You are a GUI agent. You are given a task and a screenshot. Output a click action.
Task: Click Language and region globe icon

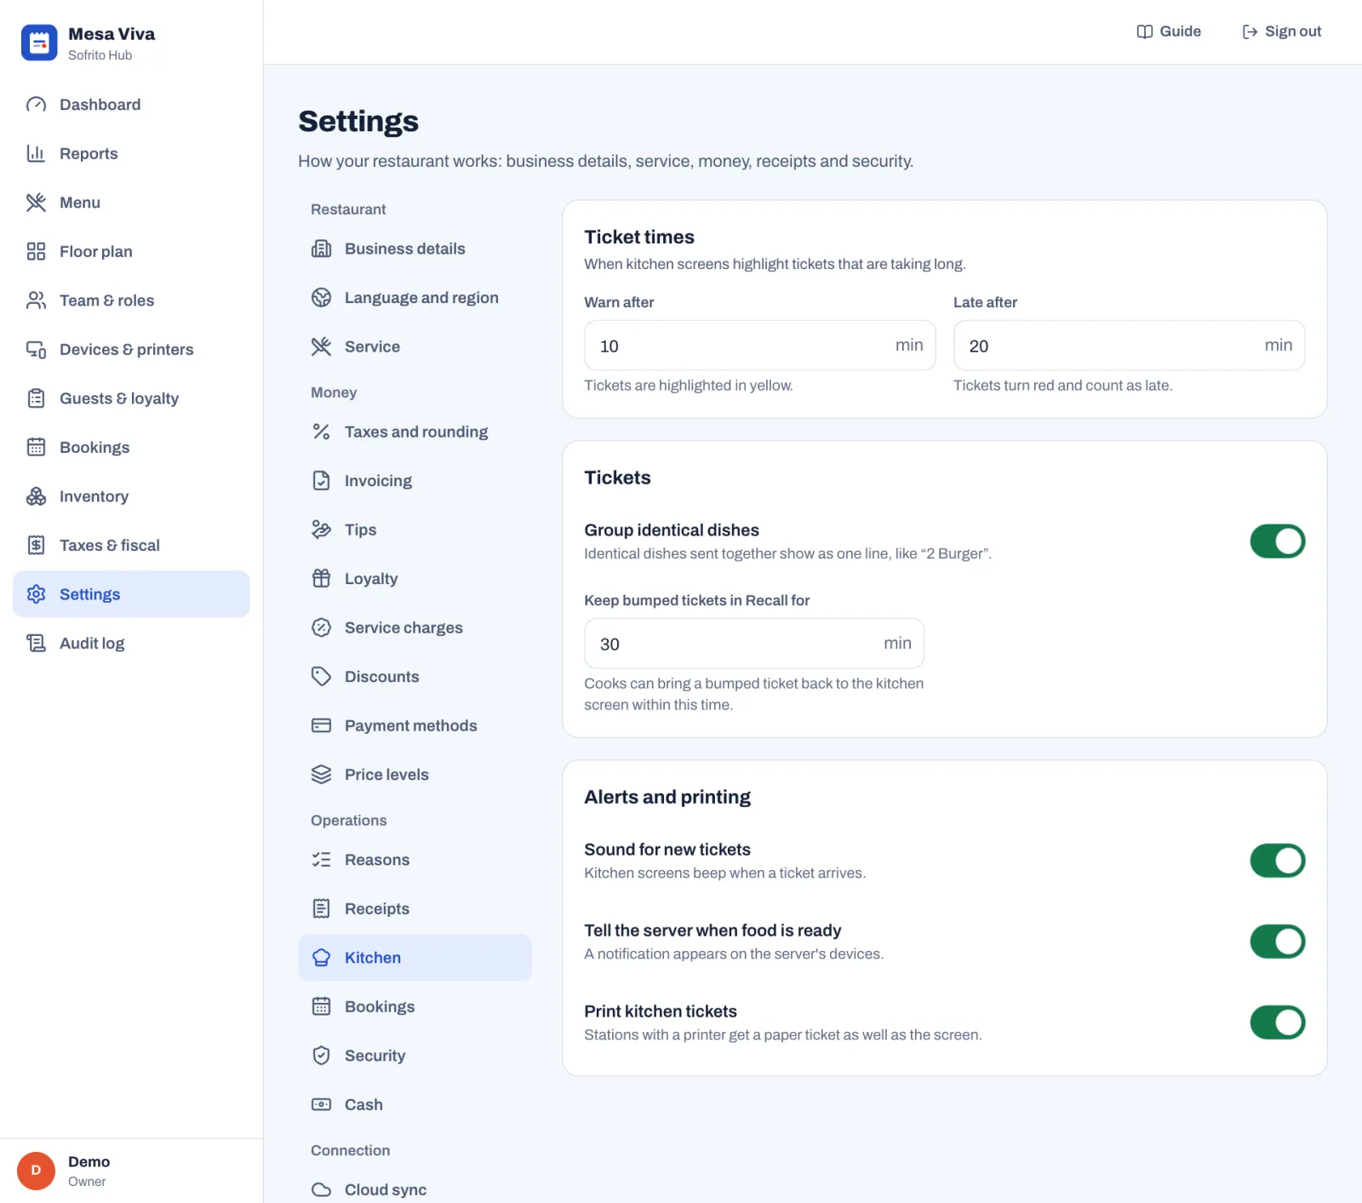pos(321,297)
